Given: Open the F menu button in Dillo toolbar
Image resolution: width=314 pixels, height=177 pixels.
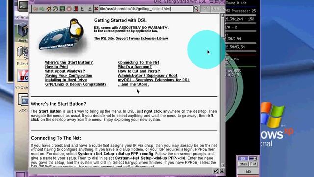Looking at the screenshot, I should (x=82, y=9).
